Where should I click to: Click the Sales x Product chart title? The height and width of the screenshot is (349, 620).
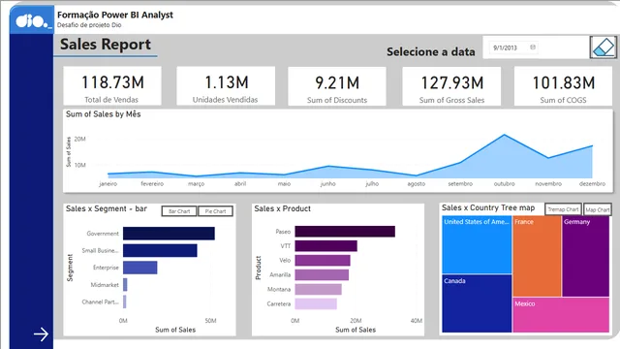pos(282,208)
